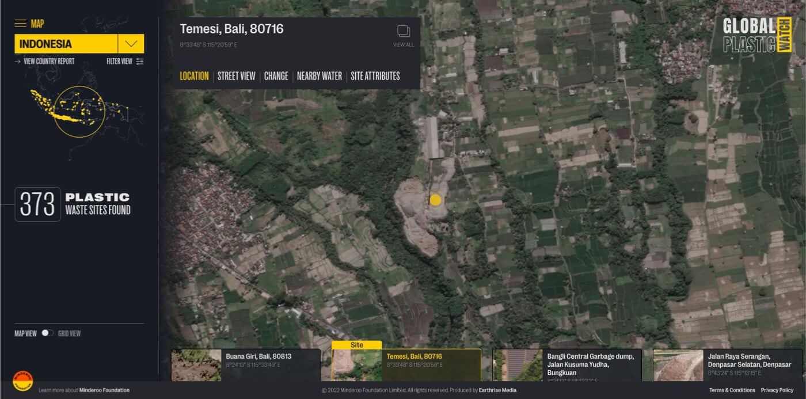Open Terms & Conditions
The height and width of the screenshot is (399, 806).
tap(732, 390)
